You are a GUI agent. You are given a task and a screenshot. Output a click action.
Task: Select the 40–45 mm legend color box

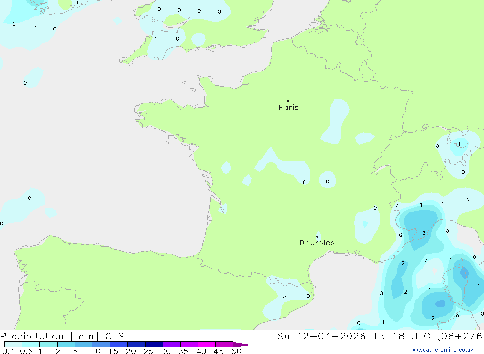(x=207, y=344)
